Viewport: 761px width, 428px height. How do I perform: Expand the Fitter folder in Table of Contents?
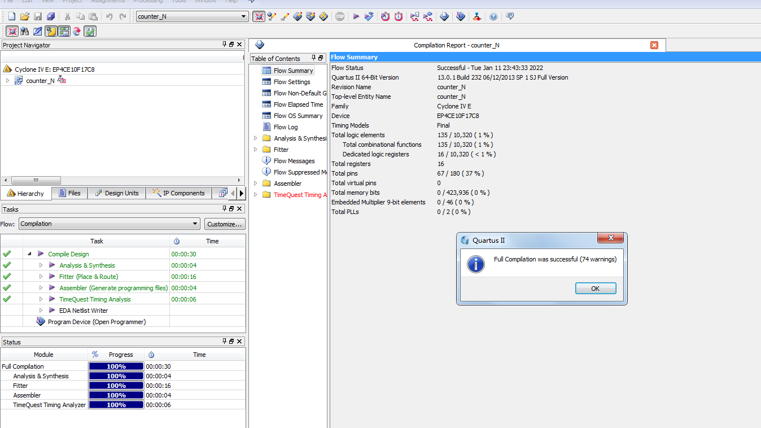[255, 150]
